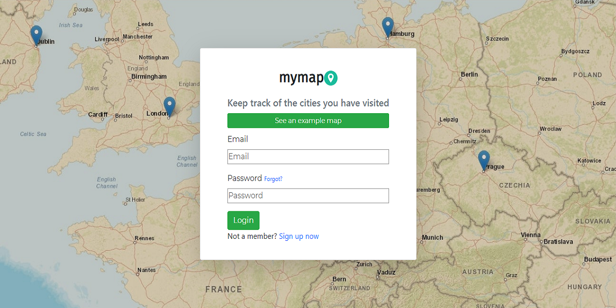Image resolution: width=616 pixels, height=308 pixels.
Task: Click the Email field label
Action: [237, 139]
